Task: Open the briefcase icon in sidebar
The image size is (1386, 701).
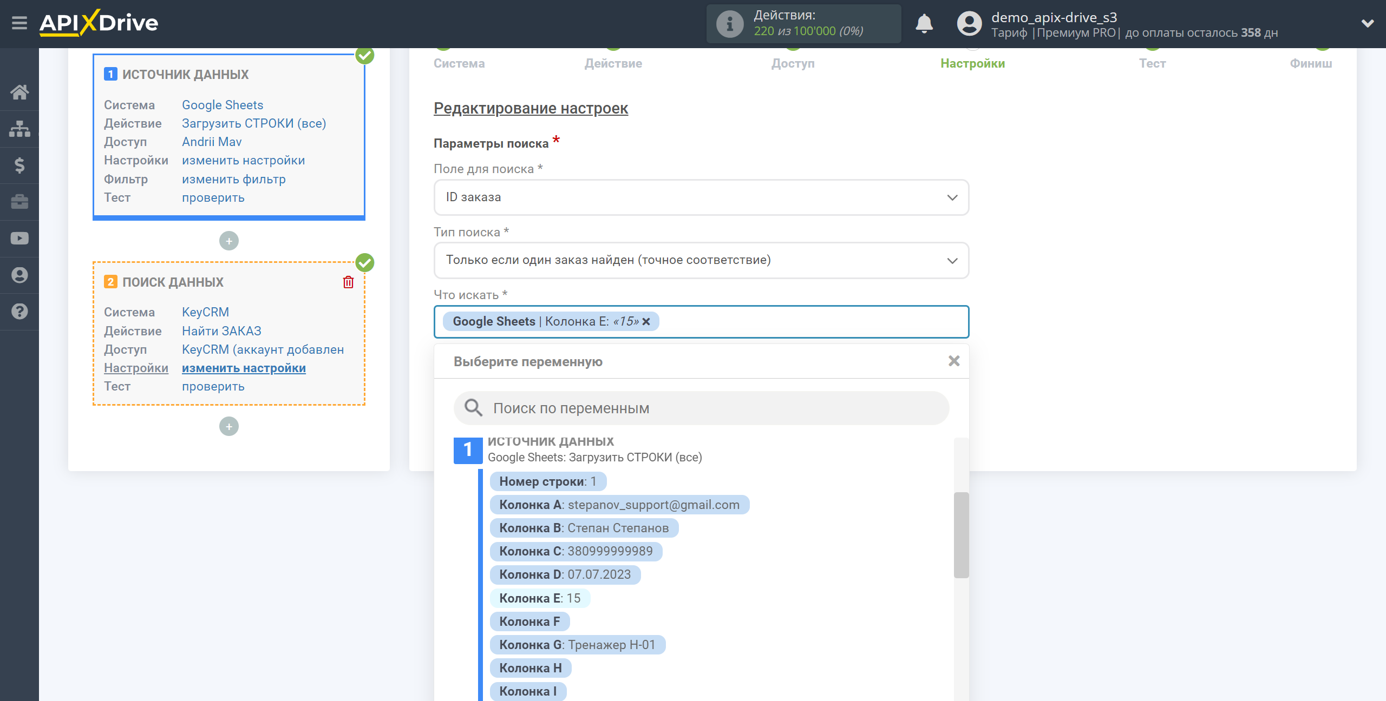Action: [x=19, y=202]
